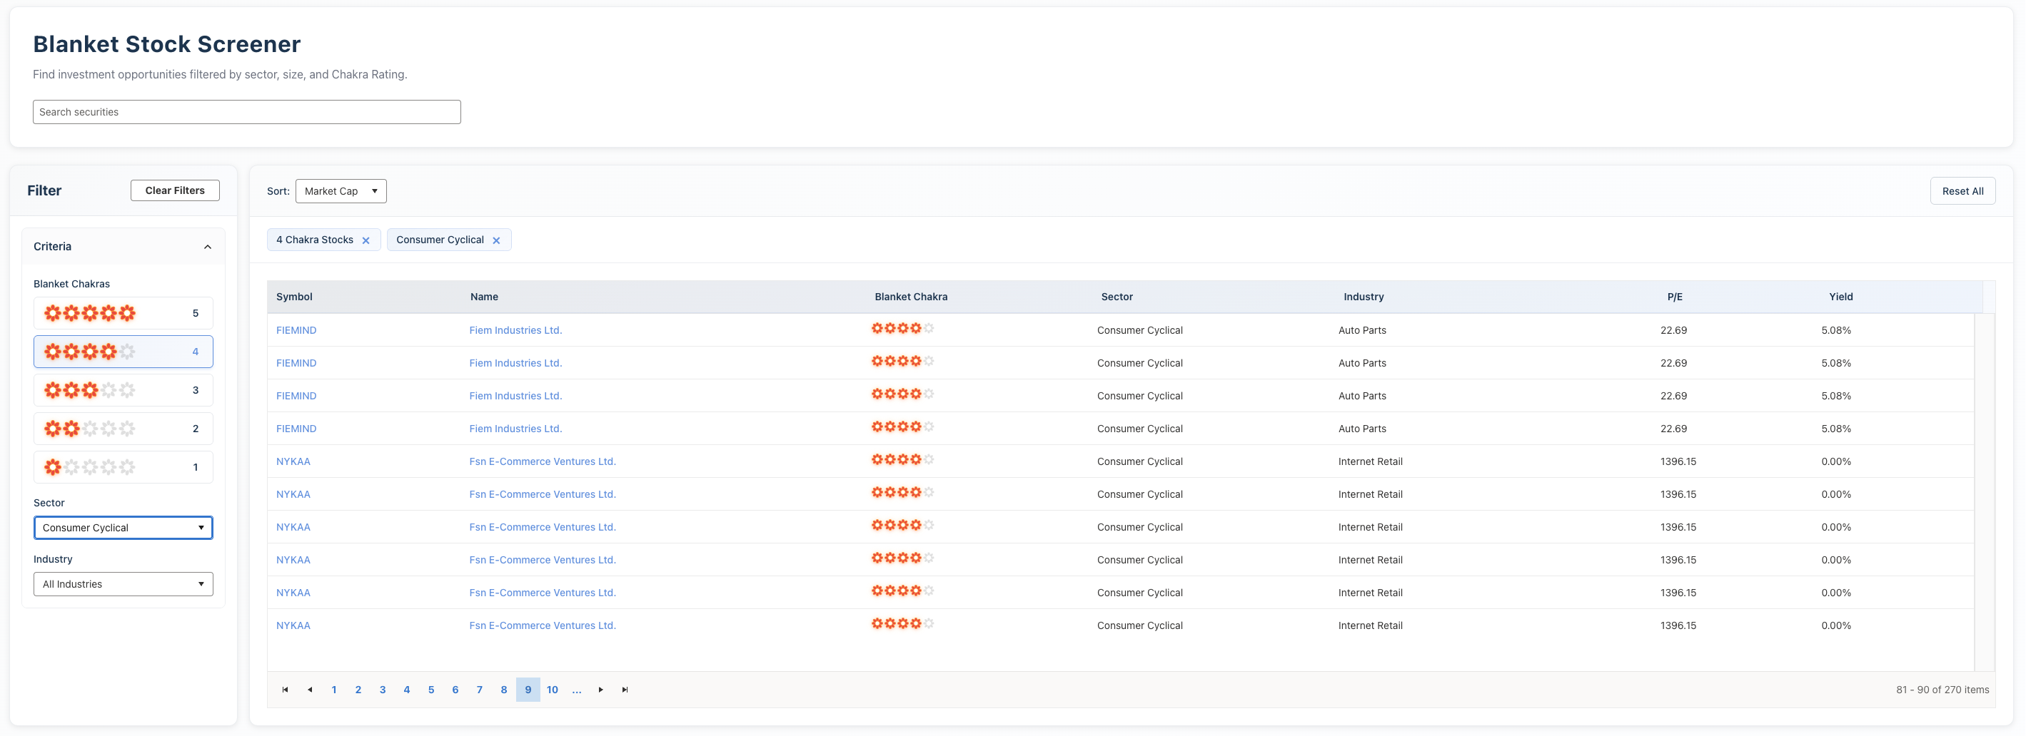Image resolution: width=2026 pixels, height=736 pixels.
Task: Go to page 4
Action: [x=407, y=690]
